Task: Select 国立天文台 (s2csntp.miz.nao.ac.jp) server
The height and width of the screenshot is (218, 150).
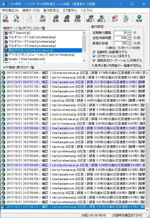Action: 43,50
